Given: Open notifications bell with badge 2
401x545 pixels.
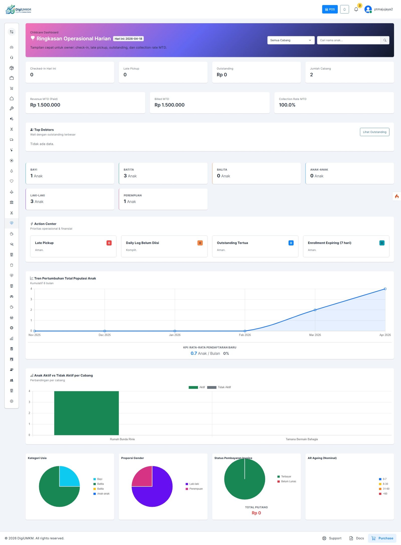Looking at the screenshot, I should point(356,9).
